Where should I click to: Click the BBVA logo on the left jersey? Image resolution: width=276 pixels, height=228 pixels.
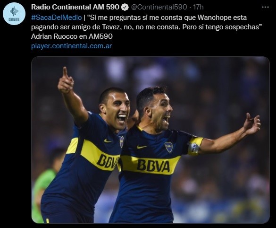108,161
